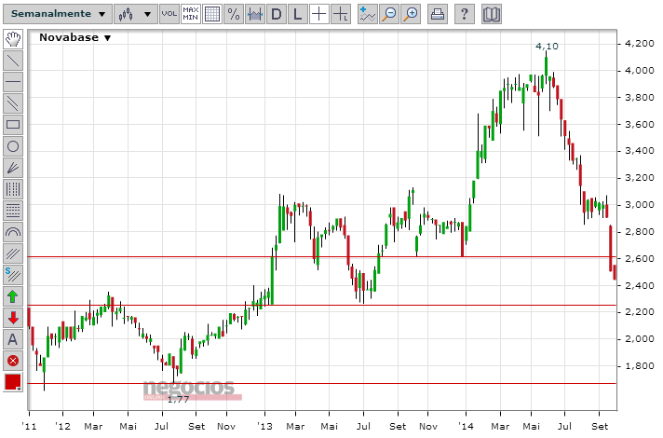This screenshot has height=438, width=663.
Task: Click the area range chart icon
Action: click(255, 14)
